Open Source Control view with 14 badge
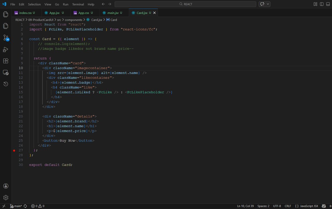 (6, 38)
